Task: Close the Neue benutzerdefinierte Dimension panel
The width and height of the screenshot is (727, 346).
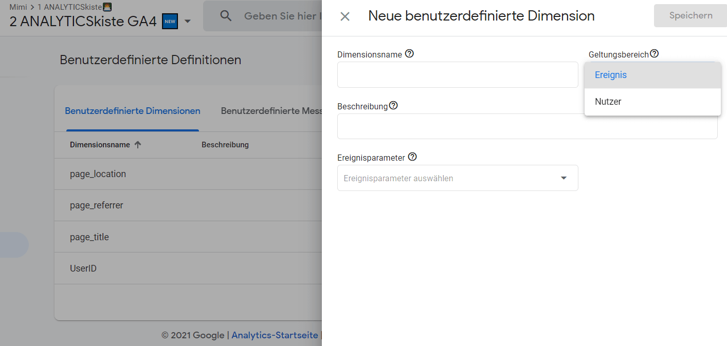Action: 344,16
